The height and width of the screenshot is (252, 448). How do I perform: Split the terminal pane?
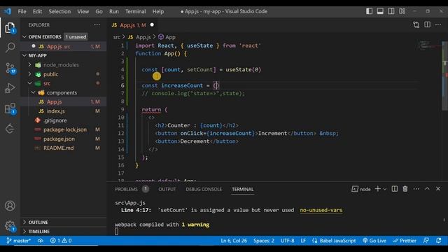coord(394,189)
